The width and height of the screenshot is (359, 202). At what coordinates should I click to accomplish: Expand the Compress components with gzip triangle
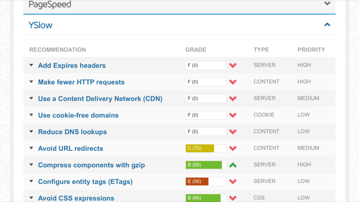31,165
